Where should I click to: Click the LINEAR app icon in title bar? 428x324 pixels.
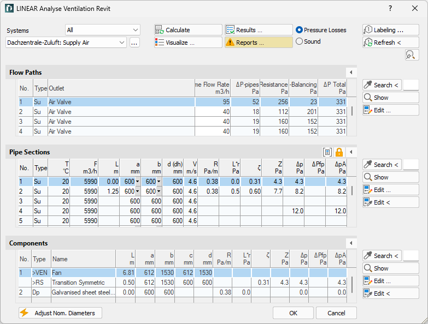click(x=9, y=8)
